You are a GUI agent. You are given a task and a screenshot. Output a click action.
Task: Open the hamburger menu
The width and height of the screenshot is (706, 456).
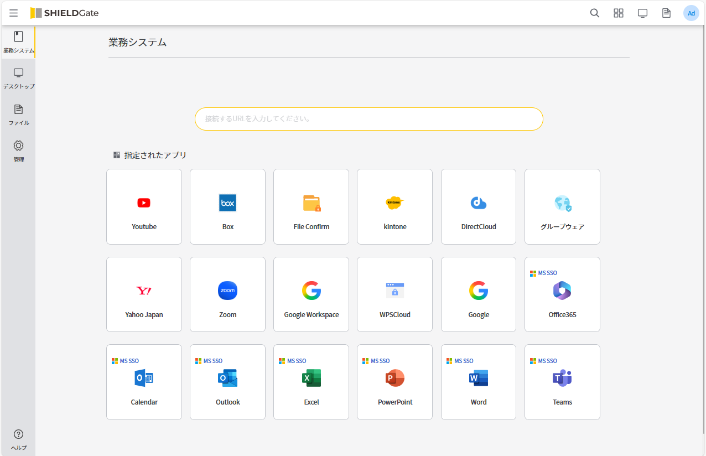coord(14,13)
